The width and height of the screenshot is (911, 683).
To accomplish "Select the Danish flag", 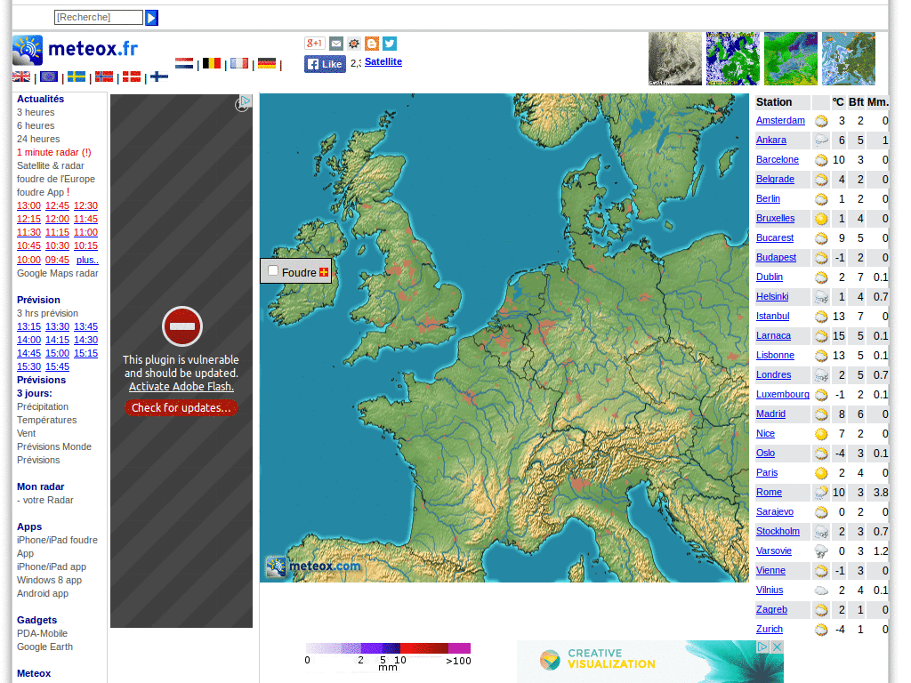I will (x=132, y=76).
